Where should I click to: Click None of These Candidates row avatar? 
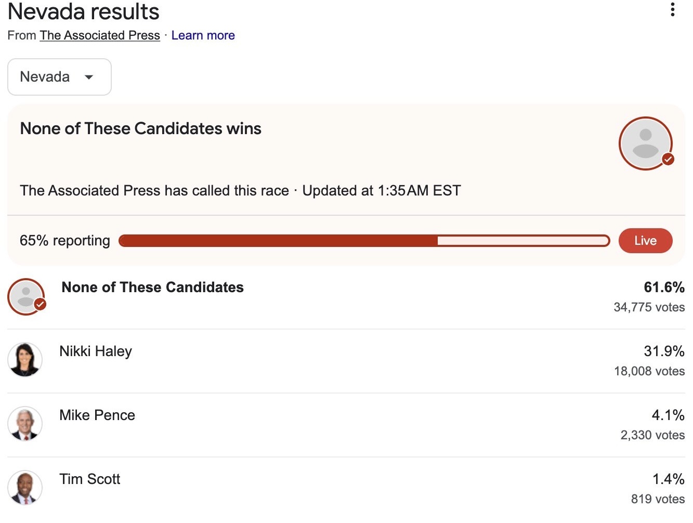pyautogui.click(x=26, y=297)
